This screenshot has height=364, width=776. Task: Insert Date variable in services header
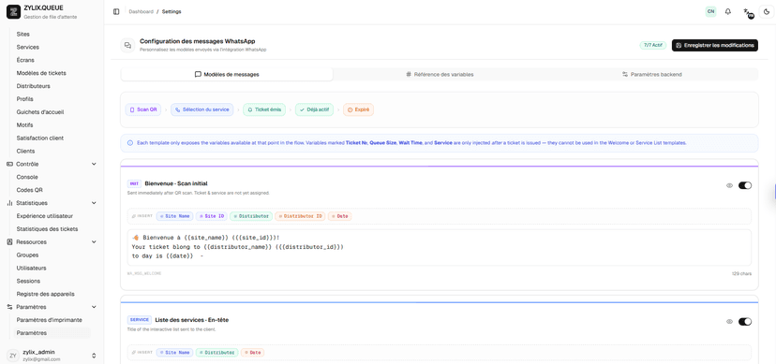click(252, 353)
